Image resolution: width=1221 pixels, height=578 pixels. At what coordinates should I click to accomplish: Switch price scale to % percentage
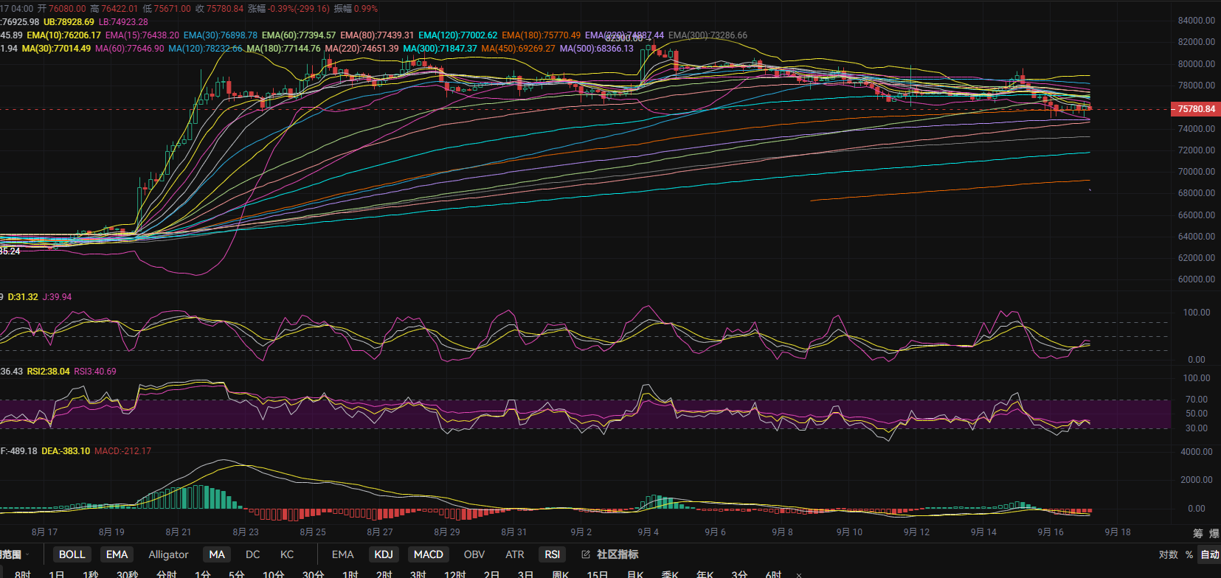1189,554
